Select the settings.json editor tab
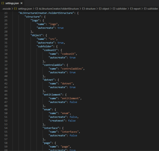 (12, 3)
